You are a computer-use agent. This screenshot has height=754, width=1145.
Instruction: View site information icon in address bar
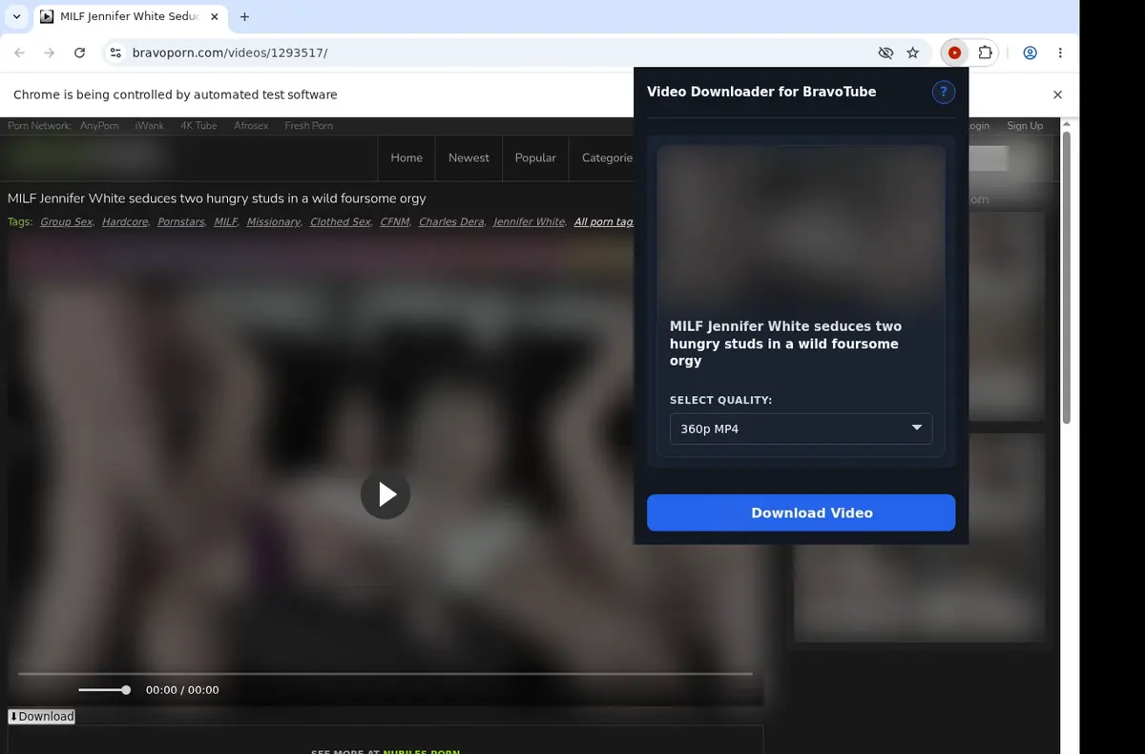(x=115, y=52)
